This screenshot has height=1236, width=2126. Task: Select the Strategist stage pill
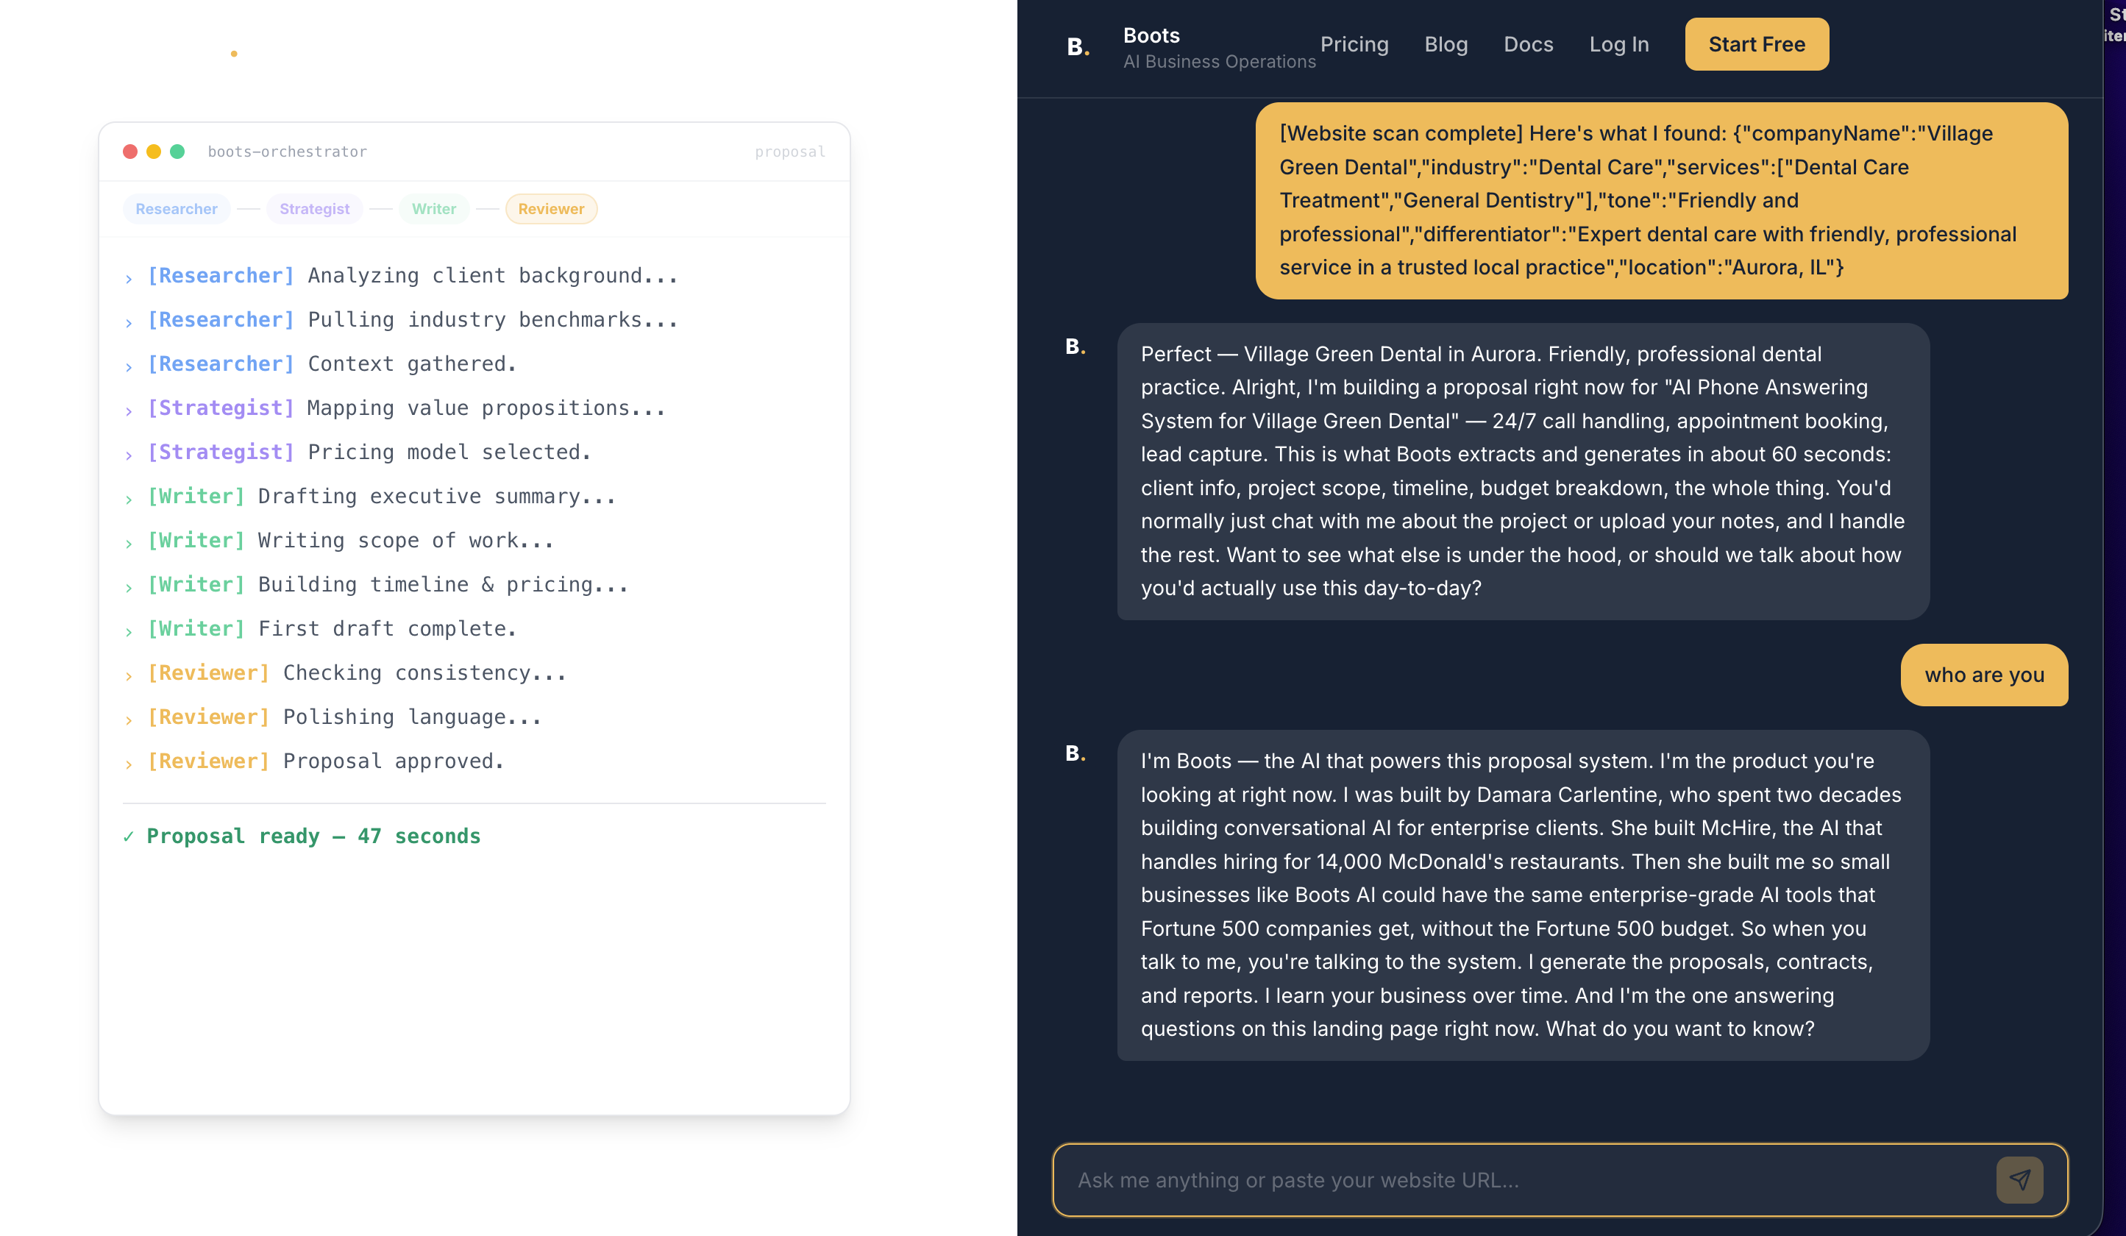(314, 208)
